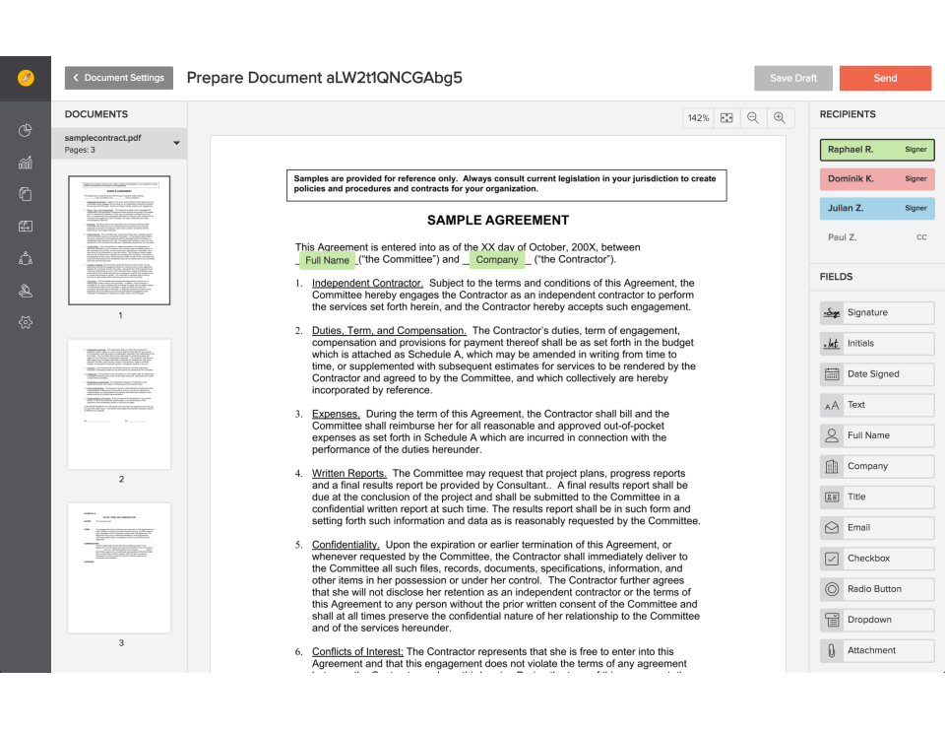Open the pie chart dashboard icon
Viewport: 945px width, 729px height.
tap(26, 130)
